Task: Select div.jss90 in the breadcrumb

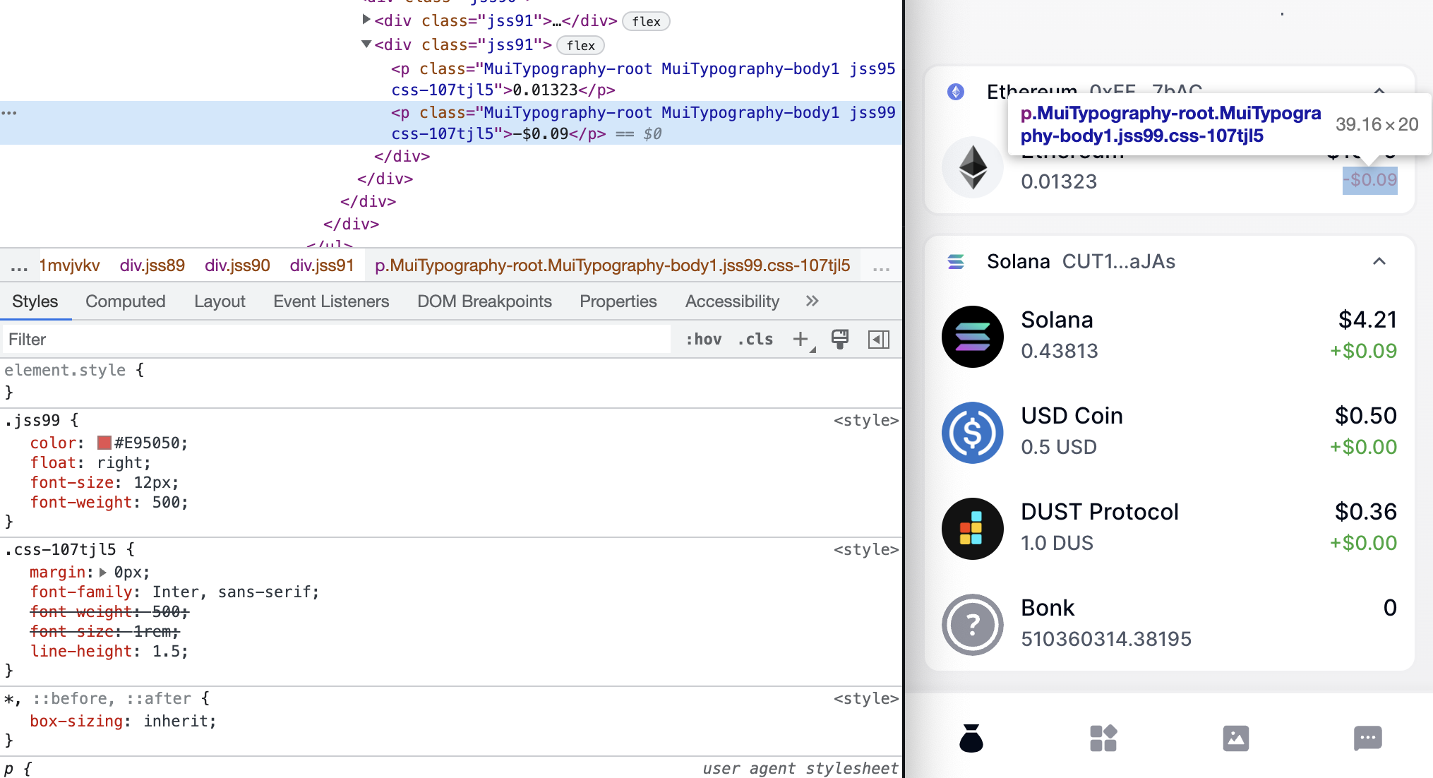Action: [x=237, y=265]
